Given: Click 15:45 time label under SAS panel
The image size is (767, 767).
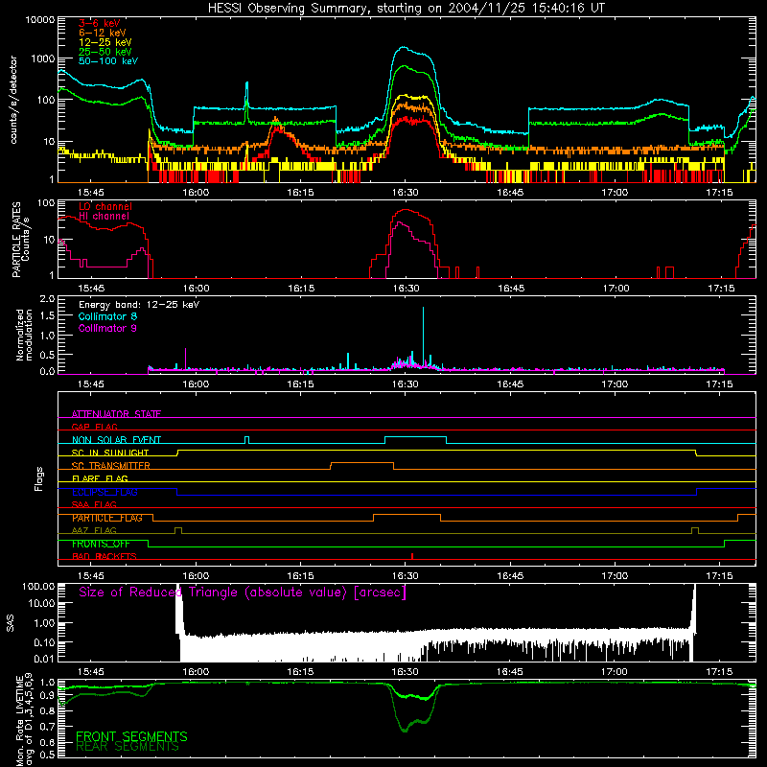Looking at the screenshot, I should [x=91, y=672].
